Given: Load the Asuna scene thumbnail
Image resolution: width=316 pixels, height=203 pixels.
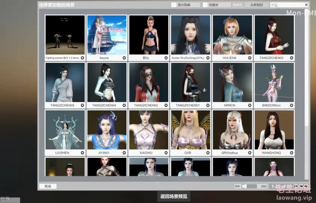Looking at the screenshot, I should [107, 35].
